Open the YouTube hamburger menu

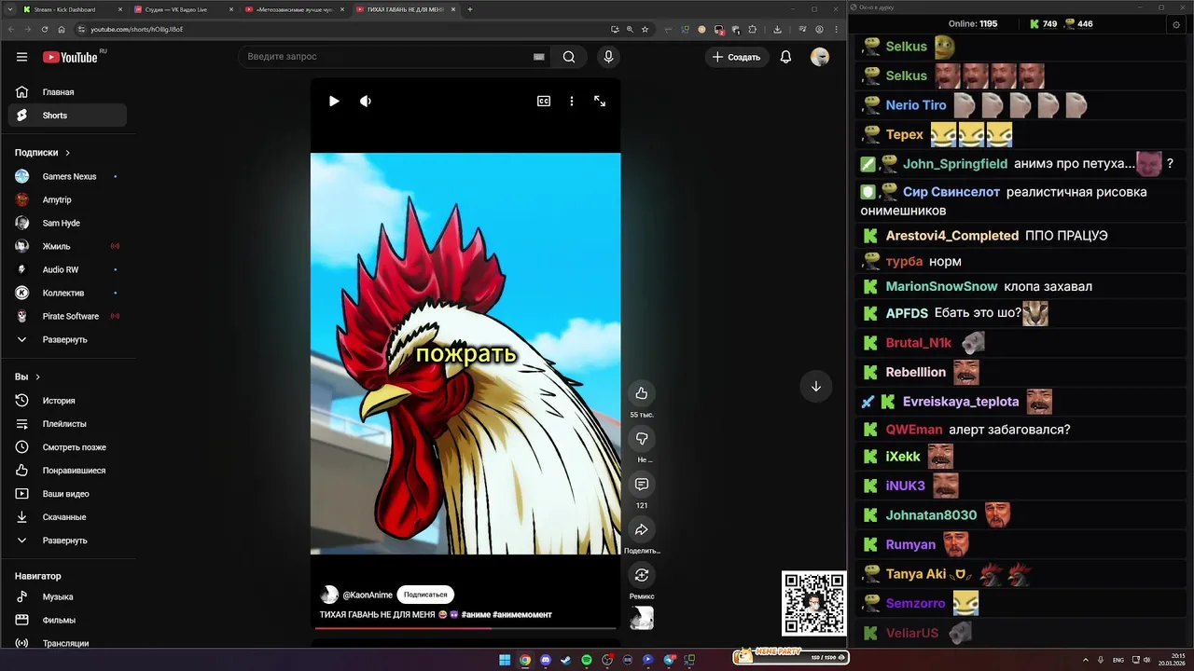click(x=21, y=57)
